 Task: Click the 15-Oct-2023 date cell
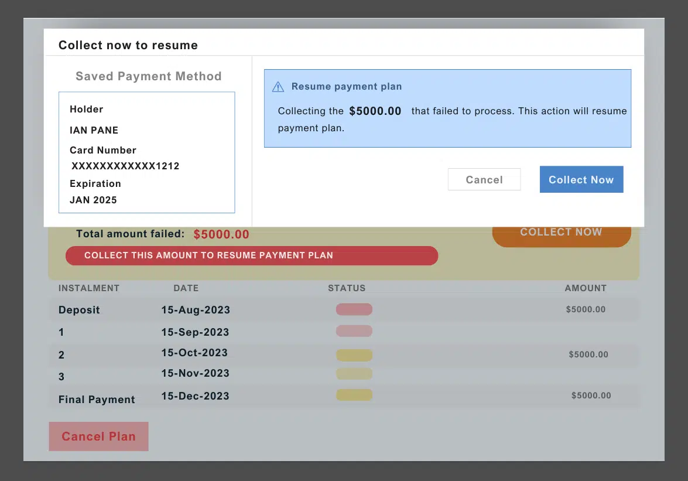click(194, 353)
